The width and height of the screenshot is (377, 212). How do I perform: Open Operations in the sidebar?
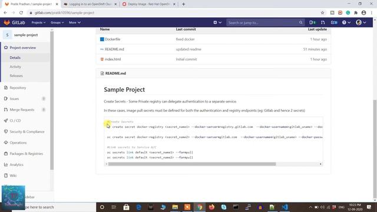click(18, 143)
